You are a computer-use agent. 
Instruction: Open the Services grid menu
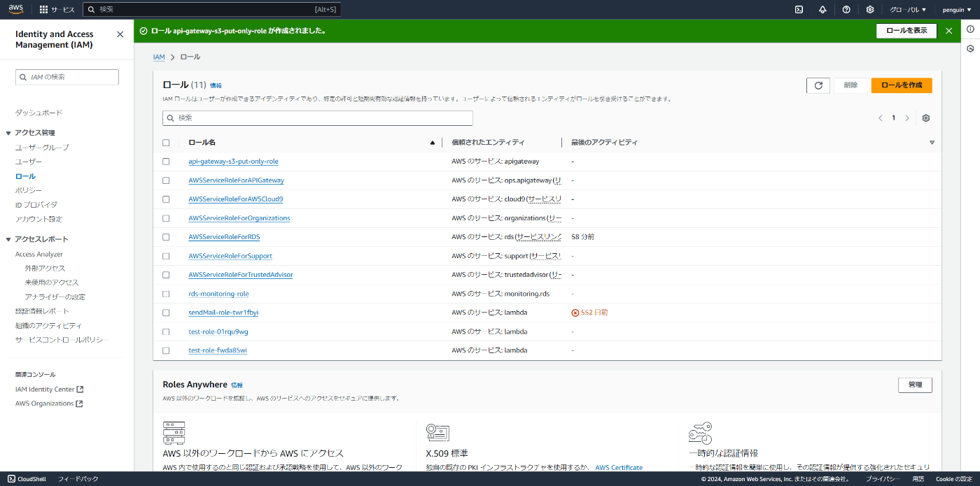[57, 10]
